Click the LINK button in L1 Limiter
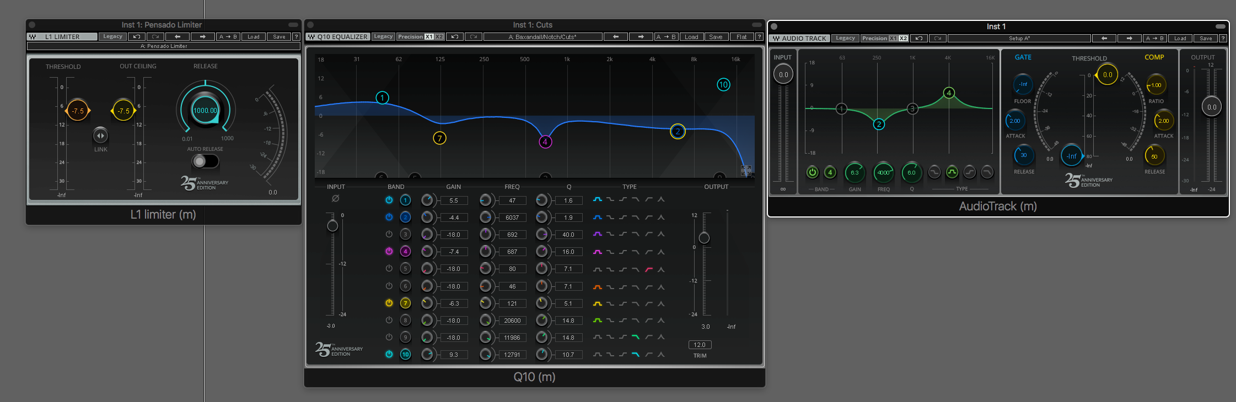The height and width of the screenshot is (402, 1236). [x=100, y=135]
